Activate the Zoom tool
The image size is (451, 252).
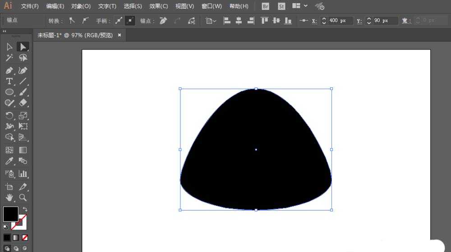pyautogui.click(x=23, y=198)
